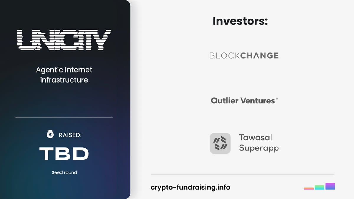
Task: Click the Agentic internet infrastructure description
Action: tap(64, 75)
